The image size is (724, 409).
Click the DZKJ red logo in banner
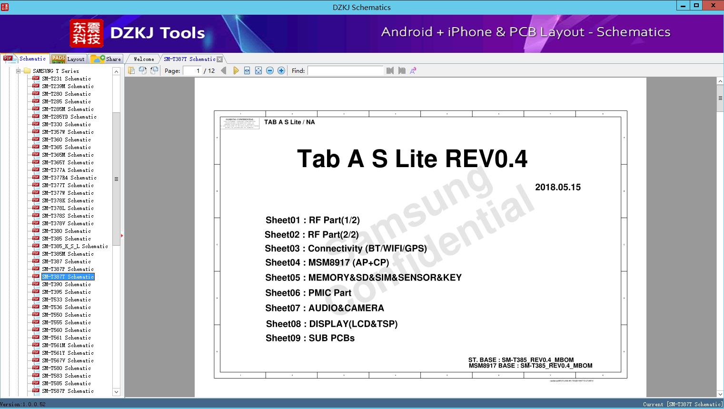point(87,33)
